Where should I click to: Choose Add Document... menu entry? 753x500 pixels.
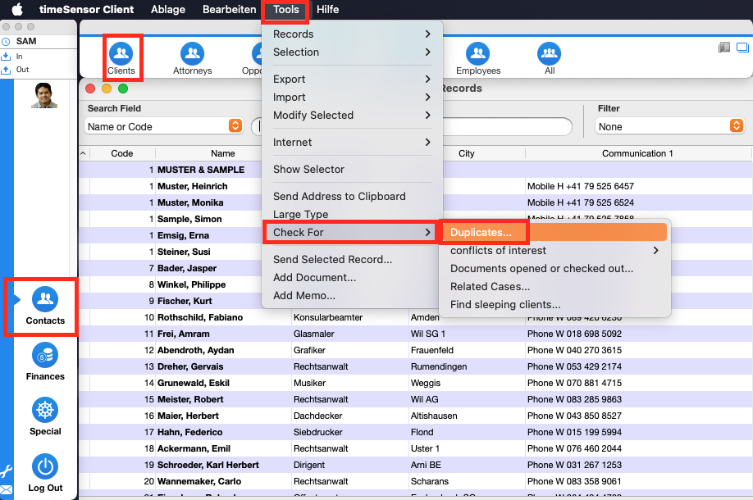coord(352,277)
